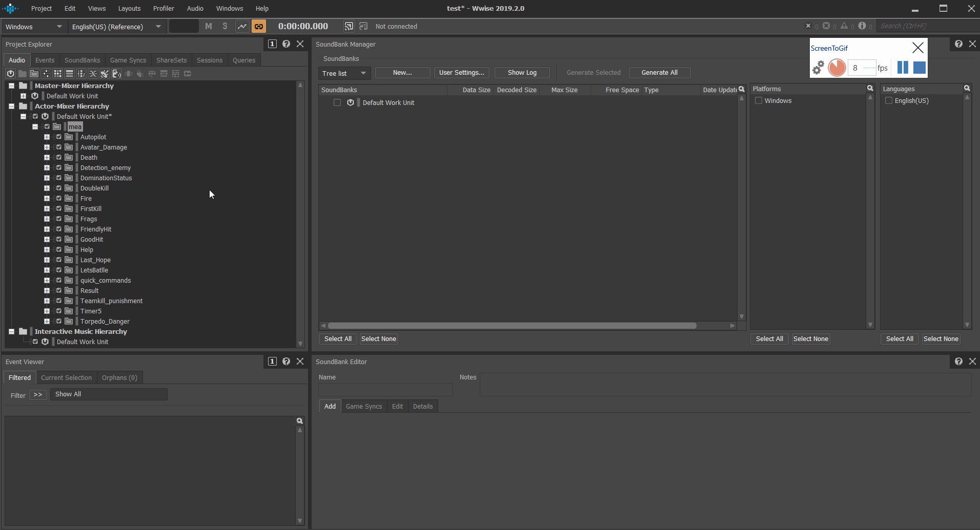Screen dimensions: 980x530
Task: Toggle the orange link button in toolbar
Action: pyautogui.click(x=259, y=26)
